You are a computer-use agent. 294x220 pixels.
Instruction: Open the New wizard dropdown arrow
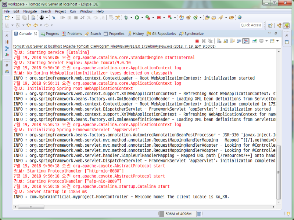click(12, 18)
